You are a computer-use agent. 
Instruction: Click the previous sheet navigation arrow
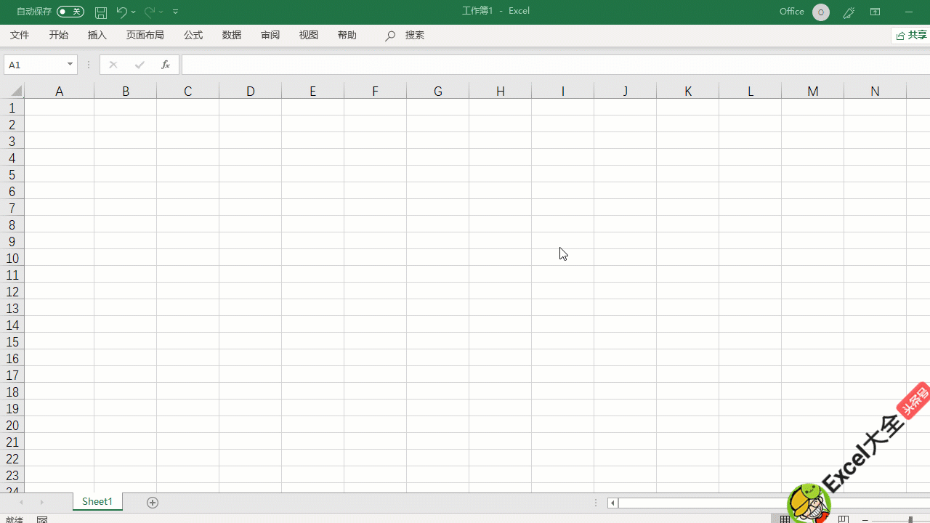click(22, 502)
